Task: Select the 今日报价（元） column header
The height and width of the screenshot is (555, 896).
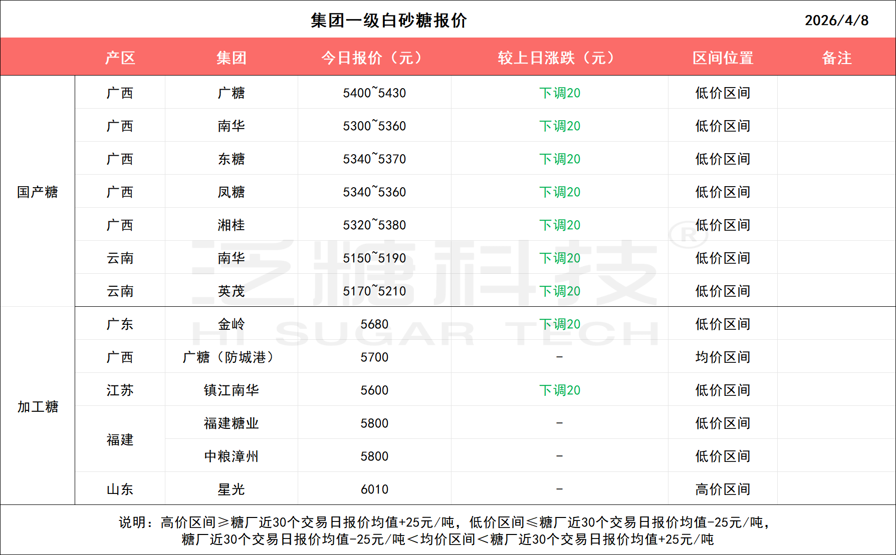Action: coord(374,58)
